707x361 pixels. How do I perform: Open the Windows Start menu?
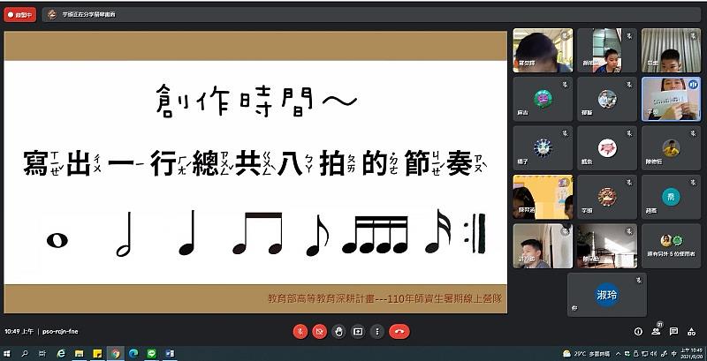click(7, 354)
